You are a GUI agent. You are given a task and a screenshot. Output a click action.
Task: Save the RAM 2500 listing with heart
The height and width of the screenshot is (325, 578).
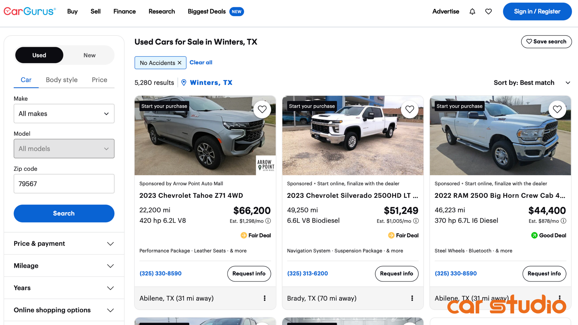(557, 109)
